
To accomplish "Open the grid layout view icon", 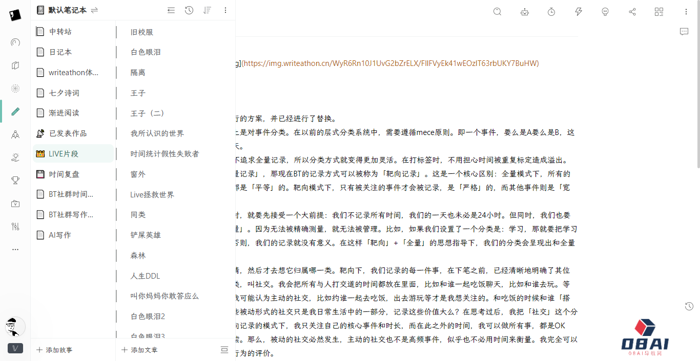I will (659, 12).
